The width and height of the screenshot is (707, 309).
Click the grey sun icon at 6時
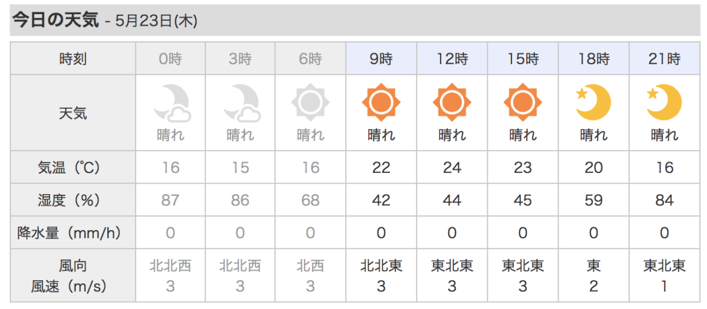click(x=310, y=103)
